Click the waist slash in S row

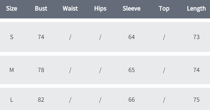coord(70,37)
